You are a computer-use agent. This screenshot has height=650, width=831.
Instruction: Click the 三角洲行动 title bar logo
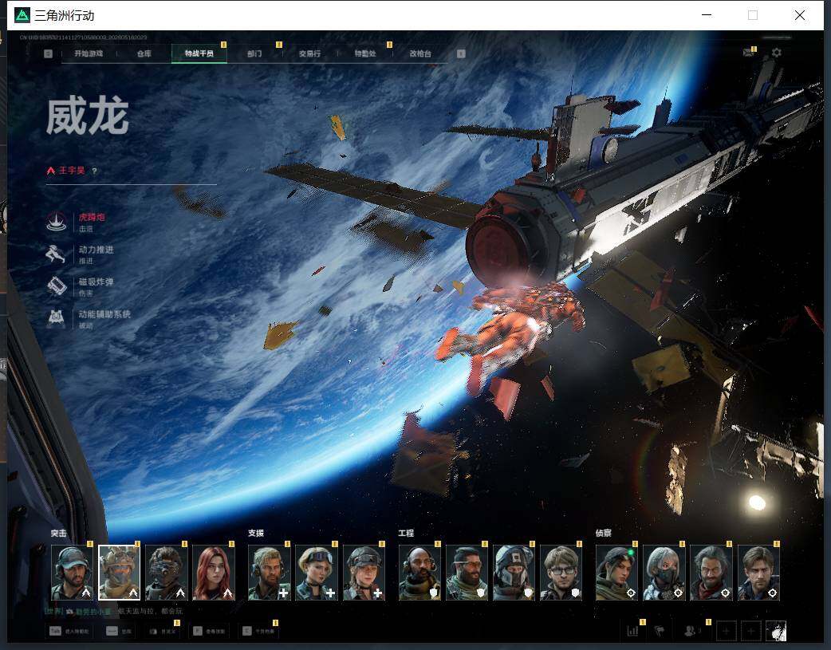click(x=22, y=15)
